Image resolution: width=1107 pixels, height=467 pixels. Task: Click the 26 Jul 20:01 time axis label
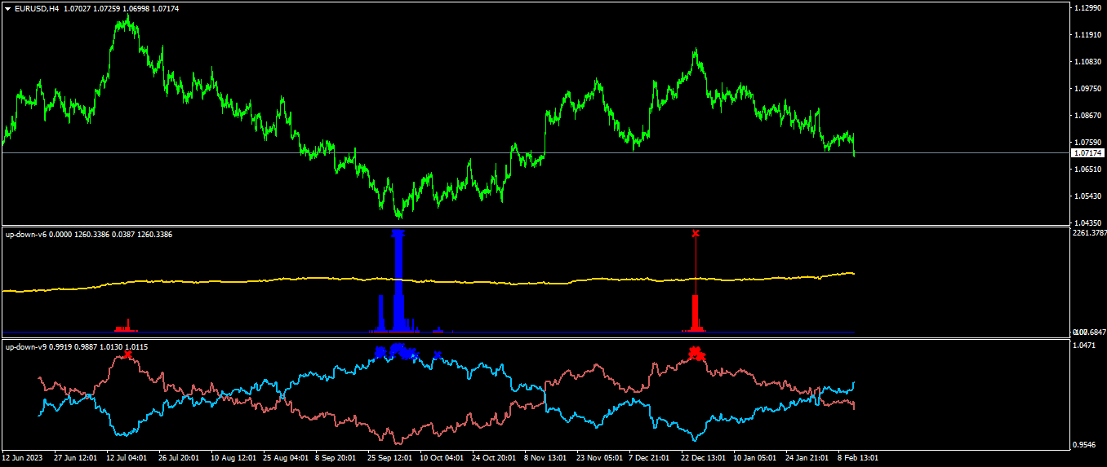pyautogui.click(x=180, y=458)
